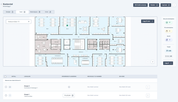
Task: Clear the Fellesområder filter with X
Action: tap(29, 21)
